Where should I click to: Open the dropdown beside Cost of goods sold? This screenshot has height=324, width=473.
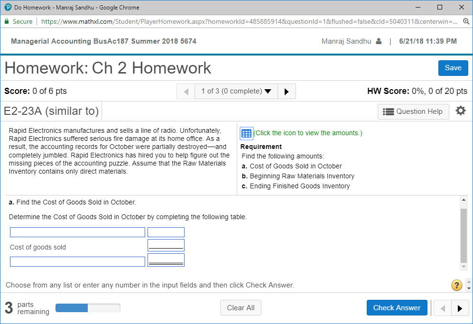tap(166, 245)
